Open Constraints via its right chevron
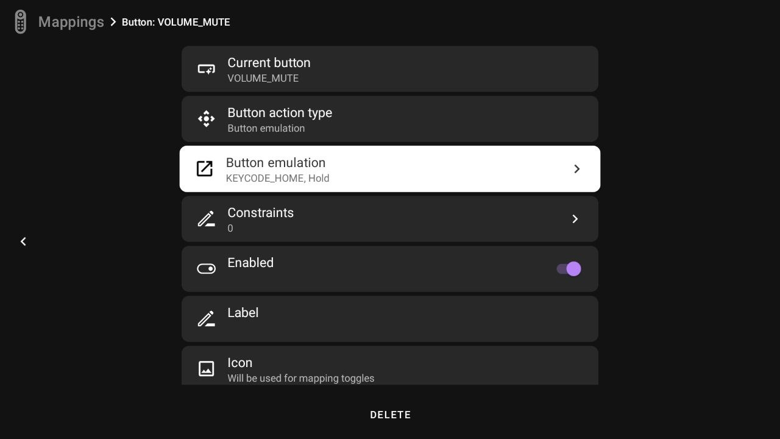 tap(575, 219)
